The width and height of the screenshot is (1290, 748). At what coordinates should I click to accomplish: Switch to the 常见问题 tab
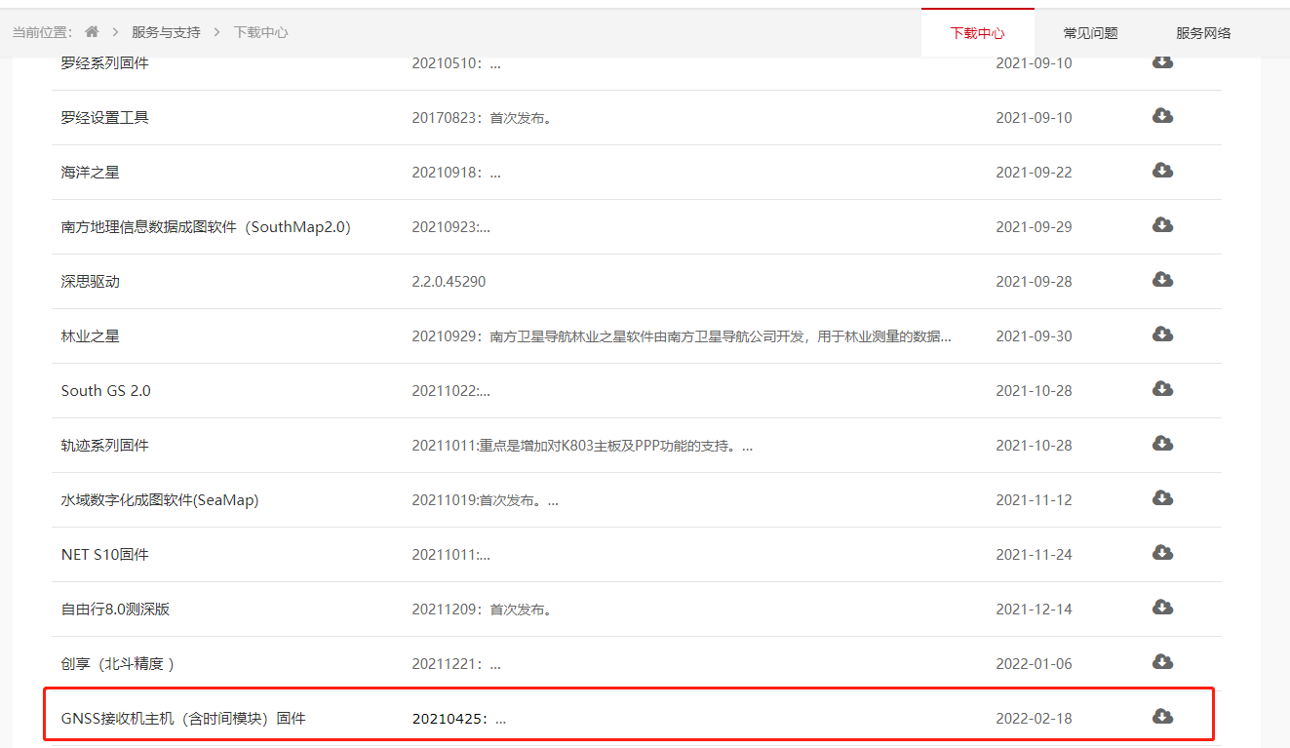coord(1090,33)
